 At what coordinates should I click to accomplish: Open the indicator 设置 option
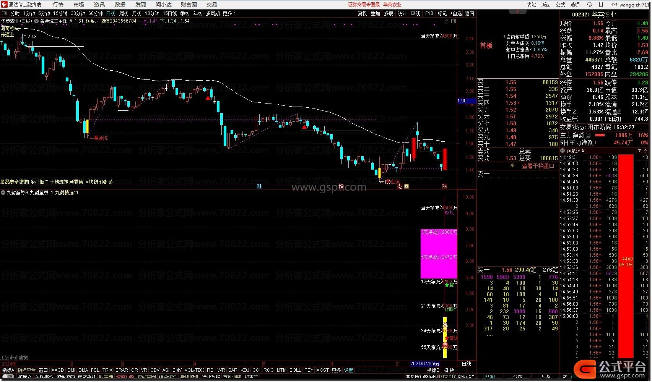tap(349, 370)
